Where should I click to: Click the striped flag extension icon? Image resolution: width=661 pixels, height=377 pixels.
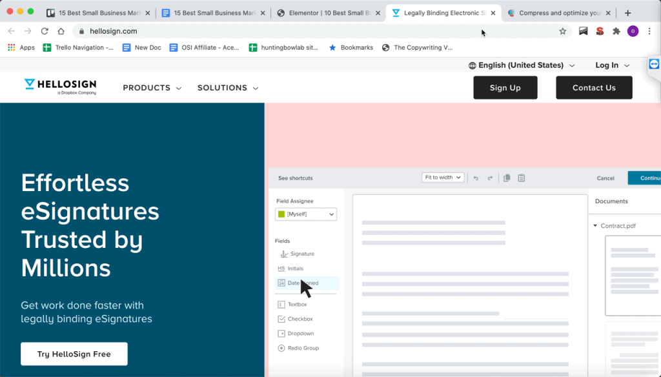pos(583,31)
